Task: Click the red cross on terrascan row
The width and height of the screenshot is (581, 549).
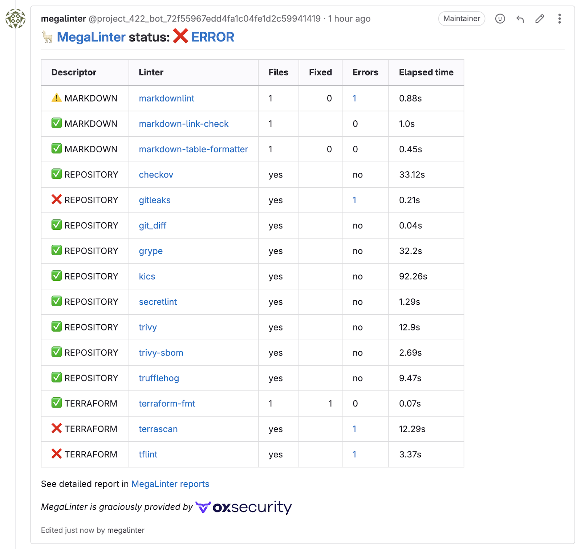Action: tap(56, 428)
